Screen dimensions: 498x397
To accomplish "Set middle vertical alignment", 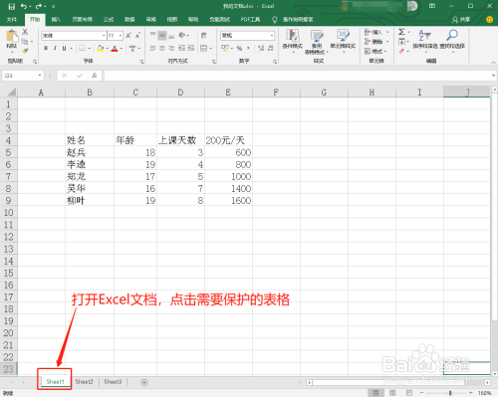I will 162,35.
